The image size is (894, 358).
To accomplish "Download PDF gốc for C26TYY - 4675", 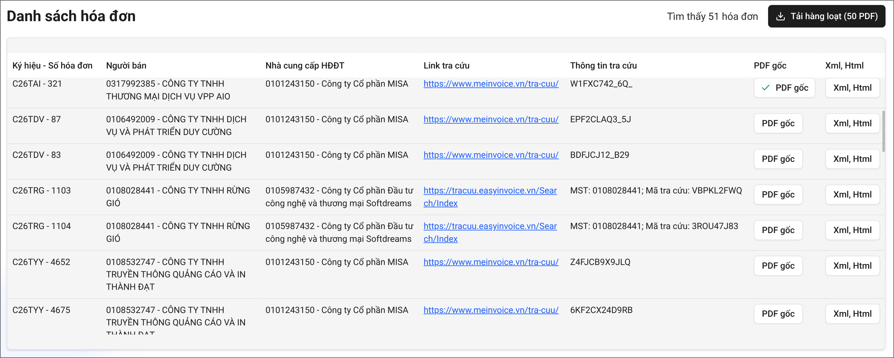I will 778,314.
